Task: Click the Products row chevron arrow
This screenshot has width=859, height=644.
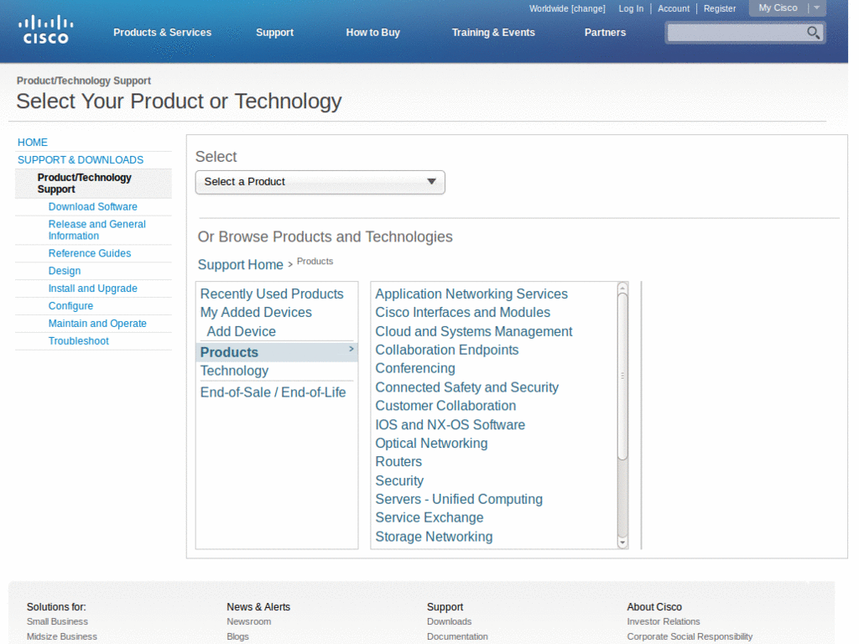Action: pos(351,349)
